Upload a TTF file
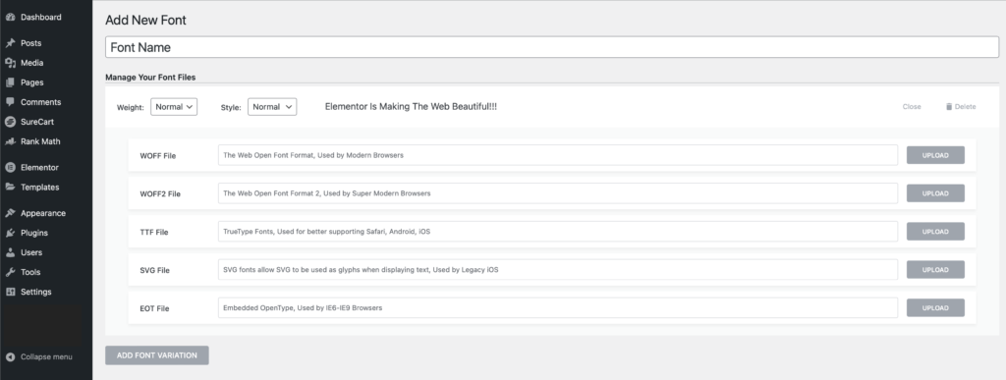 point(935,232)
